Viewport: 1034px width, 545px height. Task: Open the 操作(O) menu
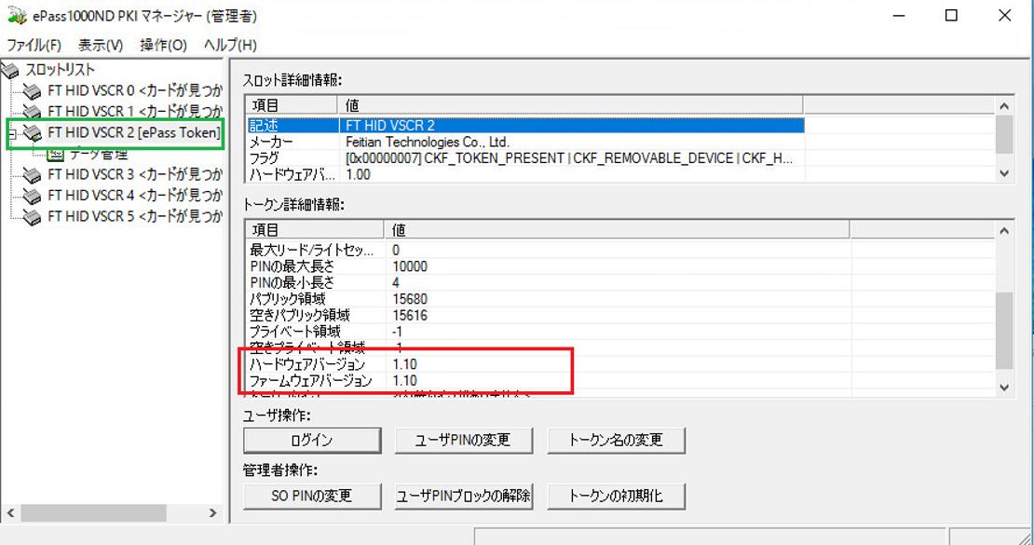(163, 45)
